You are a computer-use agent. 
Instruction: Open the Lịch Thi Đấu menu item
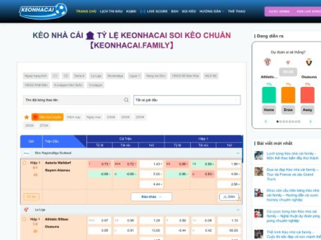pos(111,11)
